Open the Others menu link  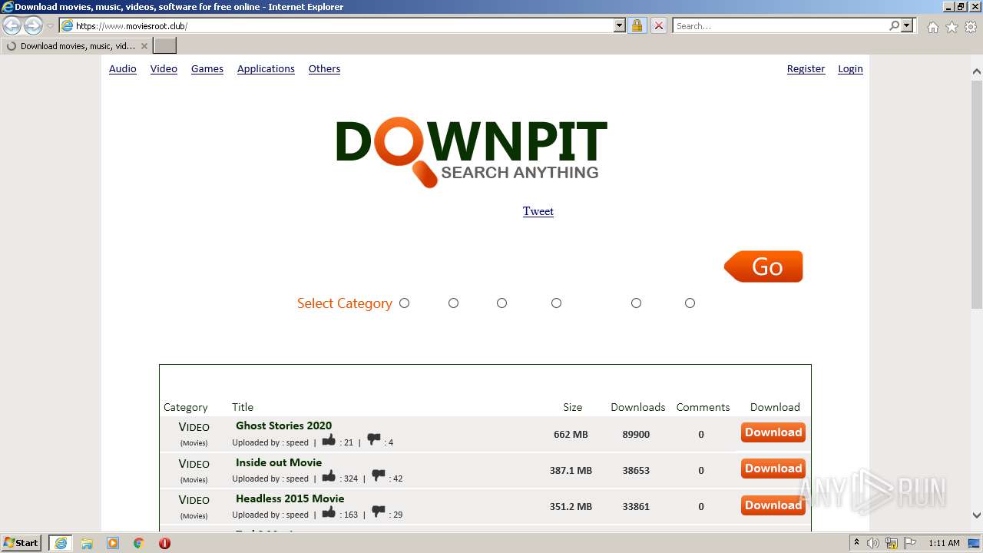point(324,68)
